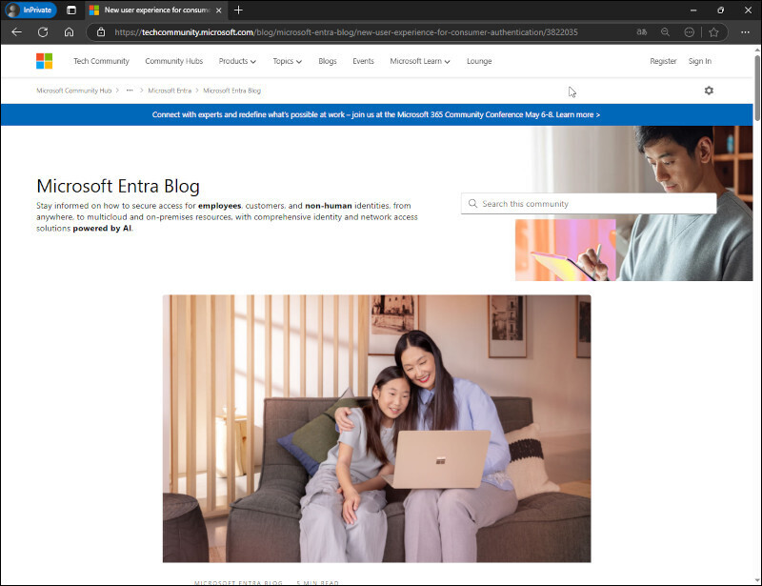
Task: Open Microsoft Entra Blog breadcrumb
Action: click(x=231, y=91)
